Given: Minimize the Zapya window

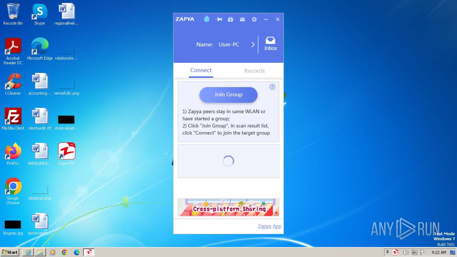Looking at the screenshot, I should coord(266,19).
